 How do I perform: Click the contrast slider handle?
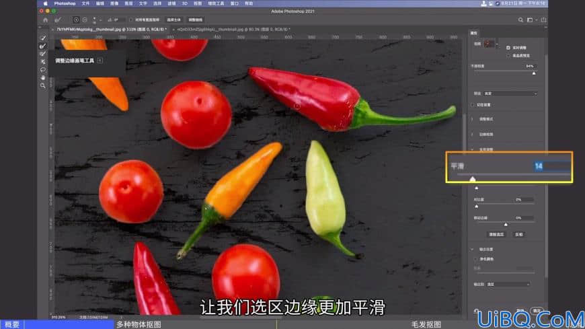click(x=477, y=206)
